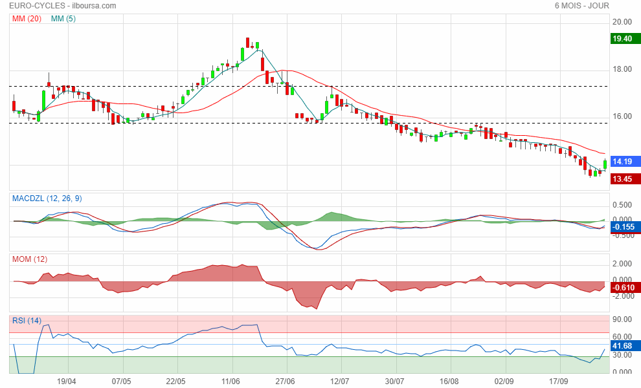Click the RSI (14) indicator label

(x=27, y=321)
